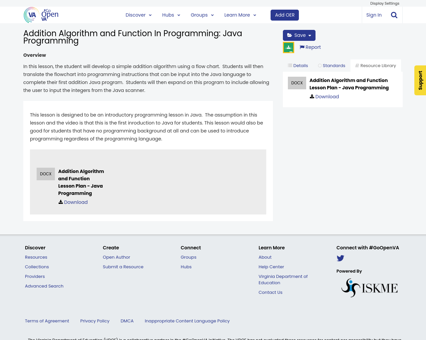426x340 pixels.
Task: Click footer Open Author link
Action: [x=116, y=257]
